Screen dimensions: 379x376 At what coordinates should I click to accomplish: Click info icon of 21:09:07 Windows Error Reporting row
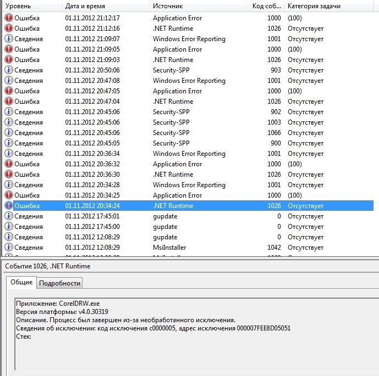(9, 38)
